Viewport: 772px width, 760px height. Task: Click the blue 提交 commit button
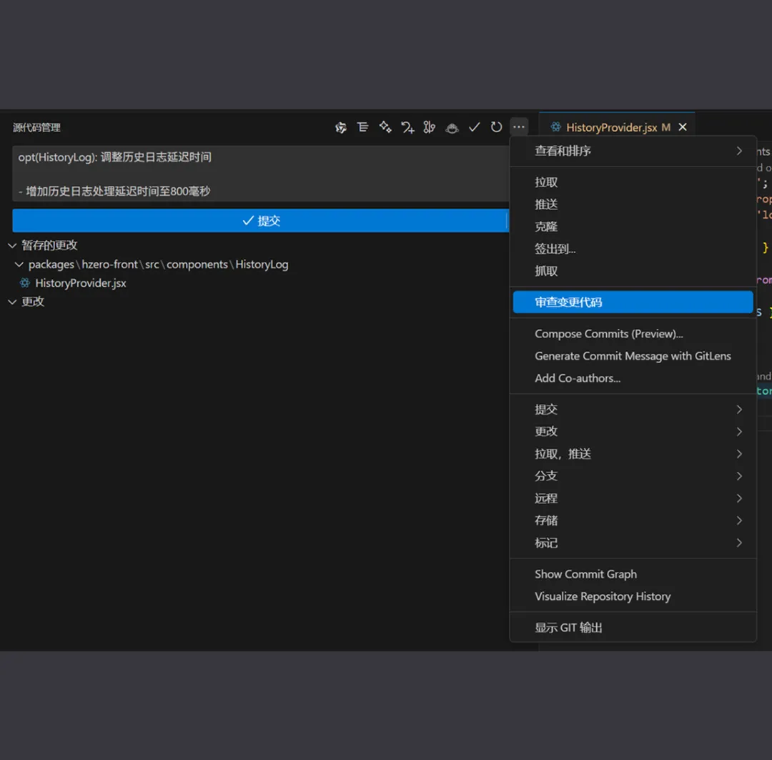(261, 221)
